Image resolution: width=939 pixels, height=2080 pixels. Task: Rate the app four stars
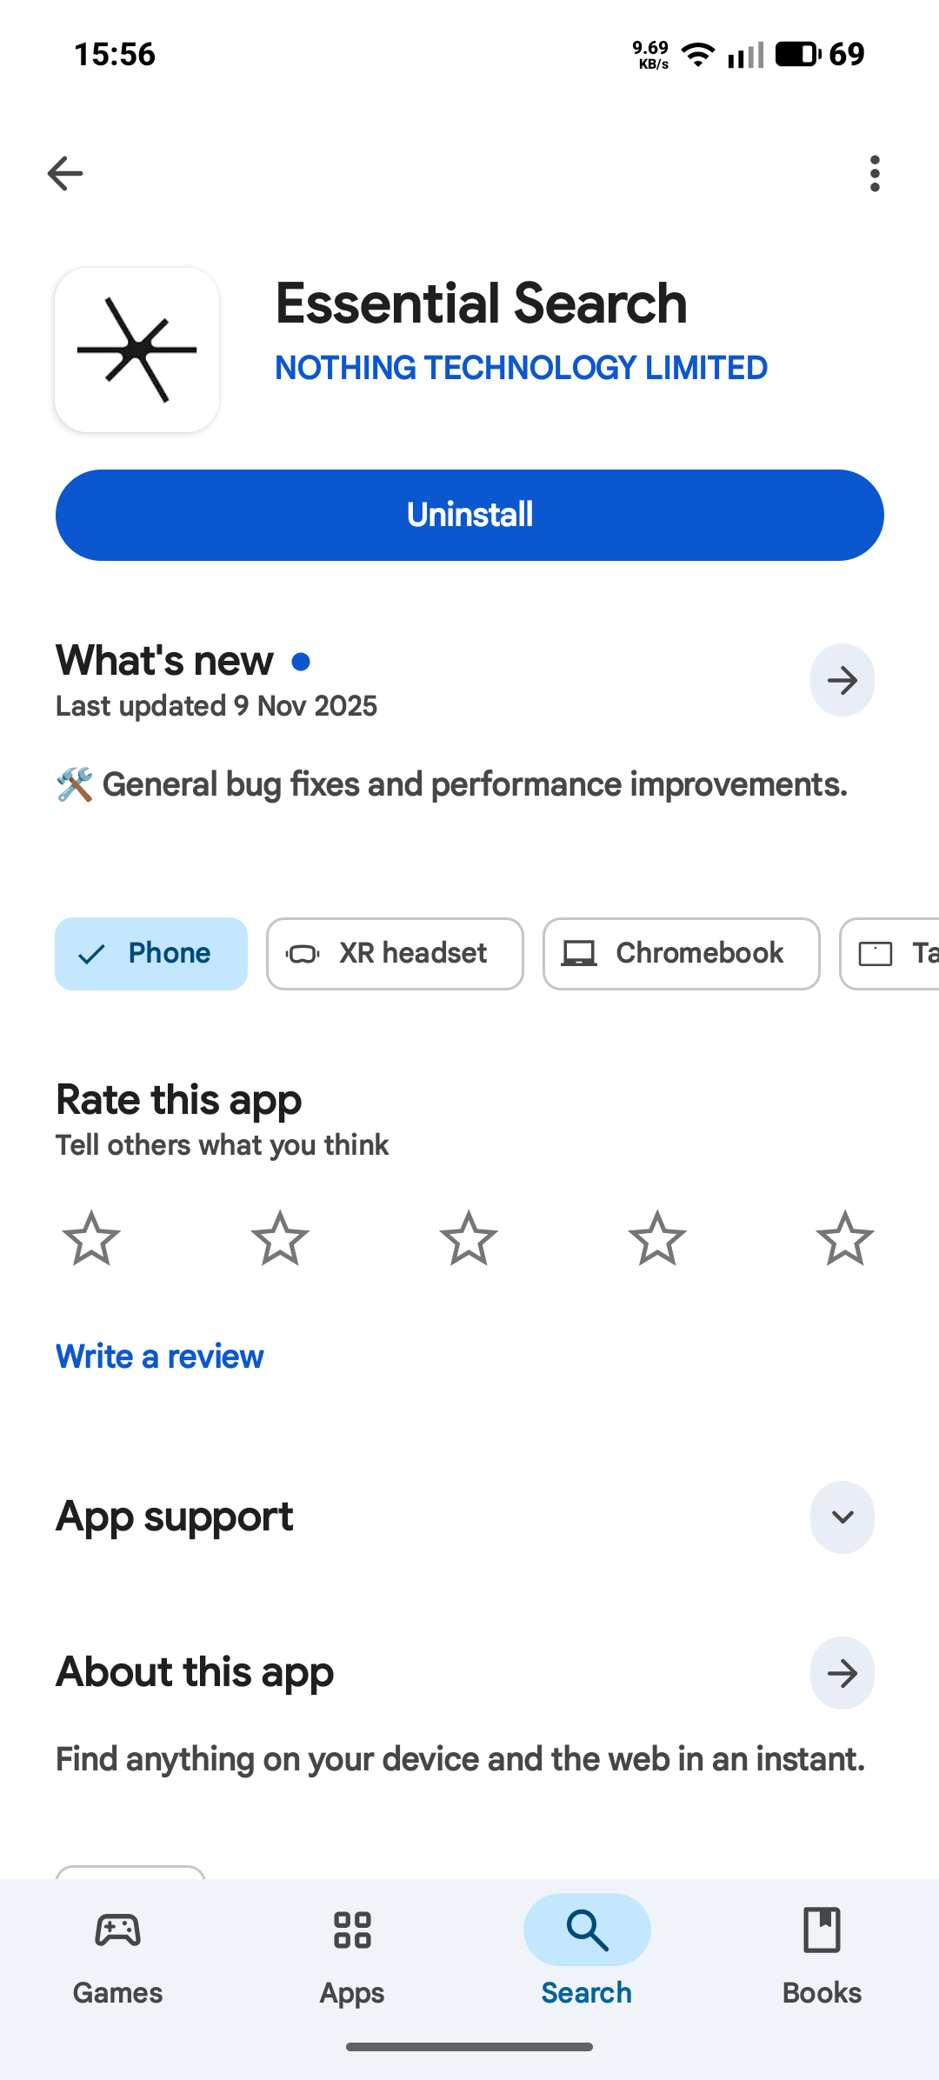tap(657, 1238)
